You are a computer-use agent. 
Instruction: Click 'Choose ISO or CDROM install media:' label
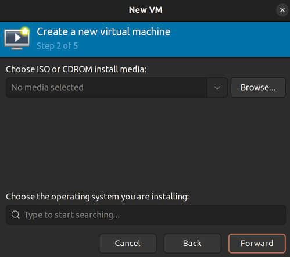pos(76,69)
